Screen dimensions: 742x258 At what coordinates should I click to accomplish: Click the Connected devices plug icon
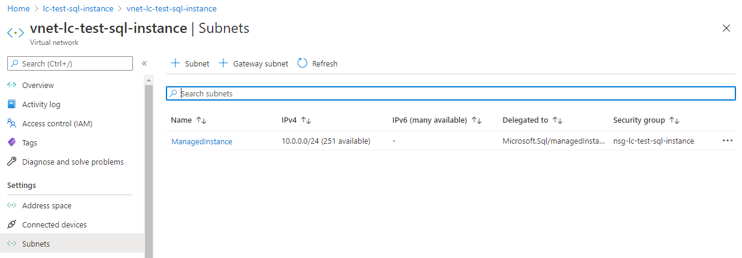point(11,224)
